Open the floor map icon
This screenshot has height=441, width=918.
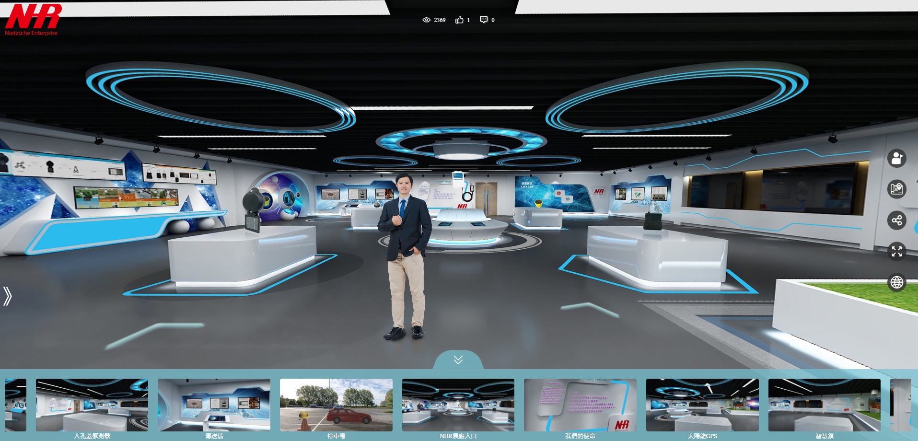point(896,189)
